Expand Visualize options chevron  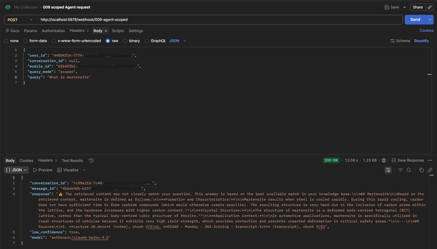84,170
